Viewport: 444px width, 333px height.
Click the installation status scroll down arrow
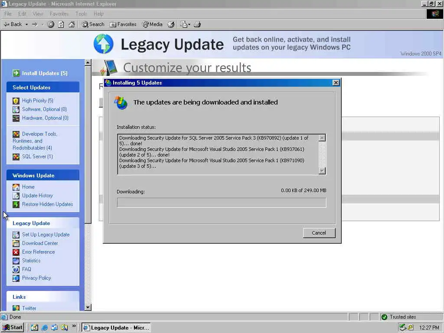322,171
